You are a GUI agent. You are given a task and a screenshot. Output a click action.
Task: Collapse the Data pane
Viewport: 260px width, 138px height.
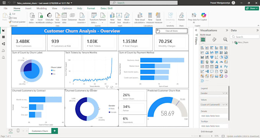pyautogui.click(x=257, y=30)
